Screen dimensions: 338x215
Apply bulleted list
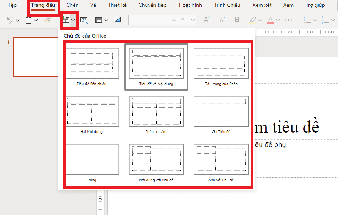pyautogui.click(x=307, y=20)
